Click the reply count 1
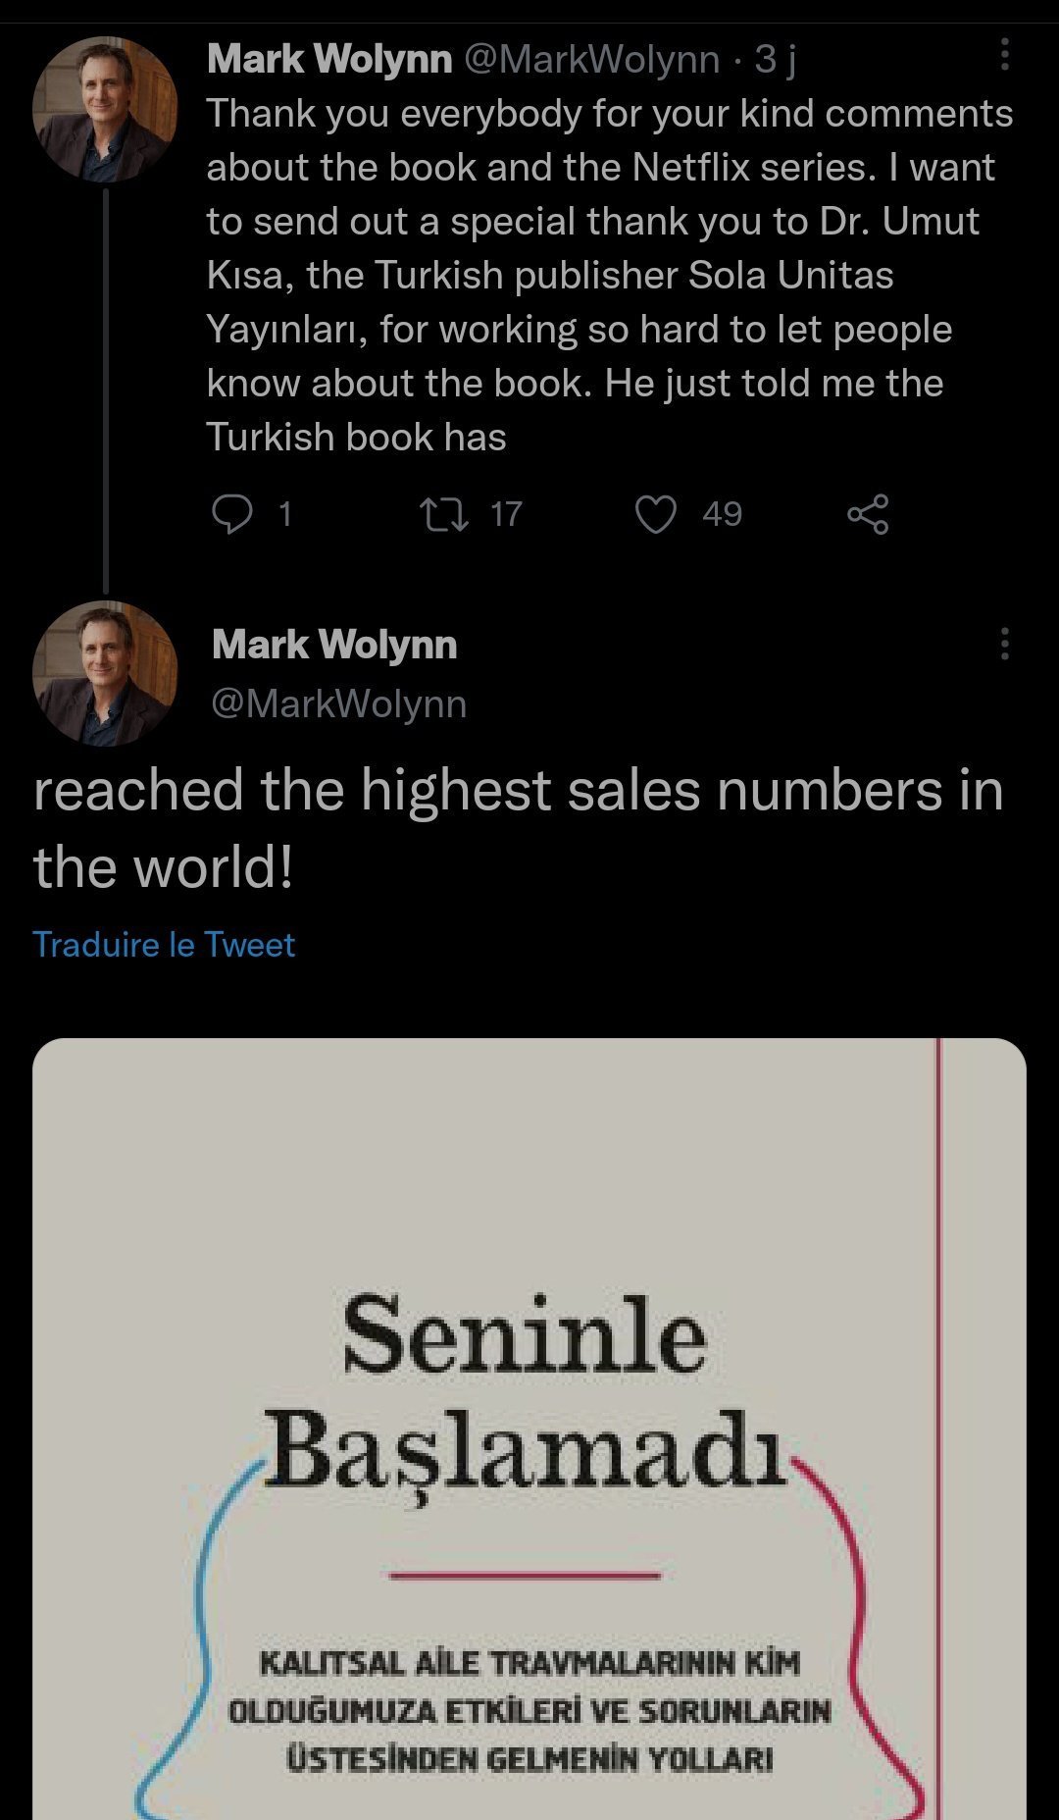1059x1820 pixels. pos(285,514)
